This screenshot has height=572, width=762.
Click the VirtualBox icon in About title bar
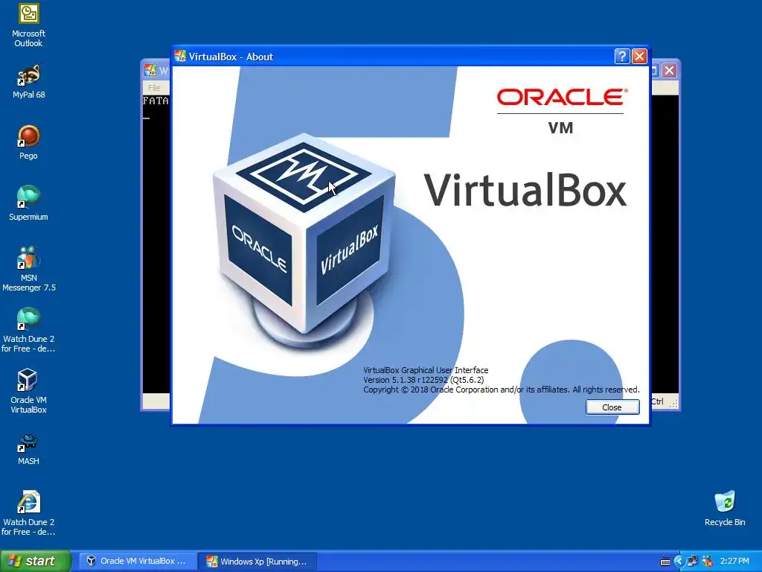(x=180, y=57)
